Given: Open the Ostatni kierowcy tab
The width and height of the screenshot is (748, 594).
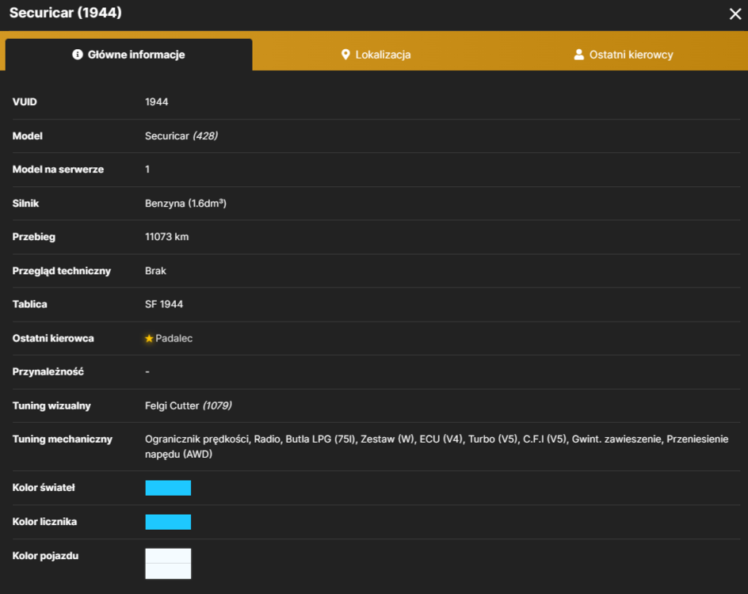Looking at the screenshot, I should pos(623,55).
